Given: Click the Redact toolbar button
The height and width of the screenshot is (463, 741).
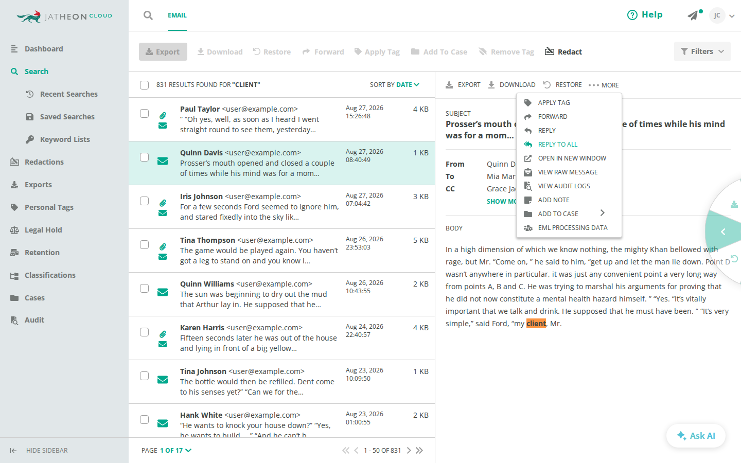Looking at the screenshot, I should pos(563,51).
